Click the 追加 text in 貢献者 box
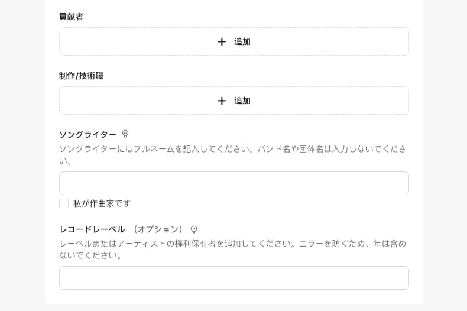The width and height of the screenshot is (467, 311). coord(242,41)
